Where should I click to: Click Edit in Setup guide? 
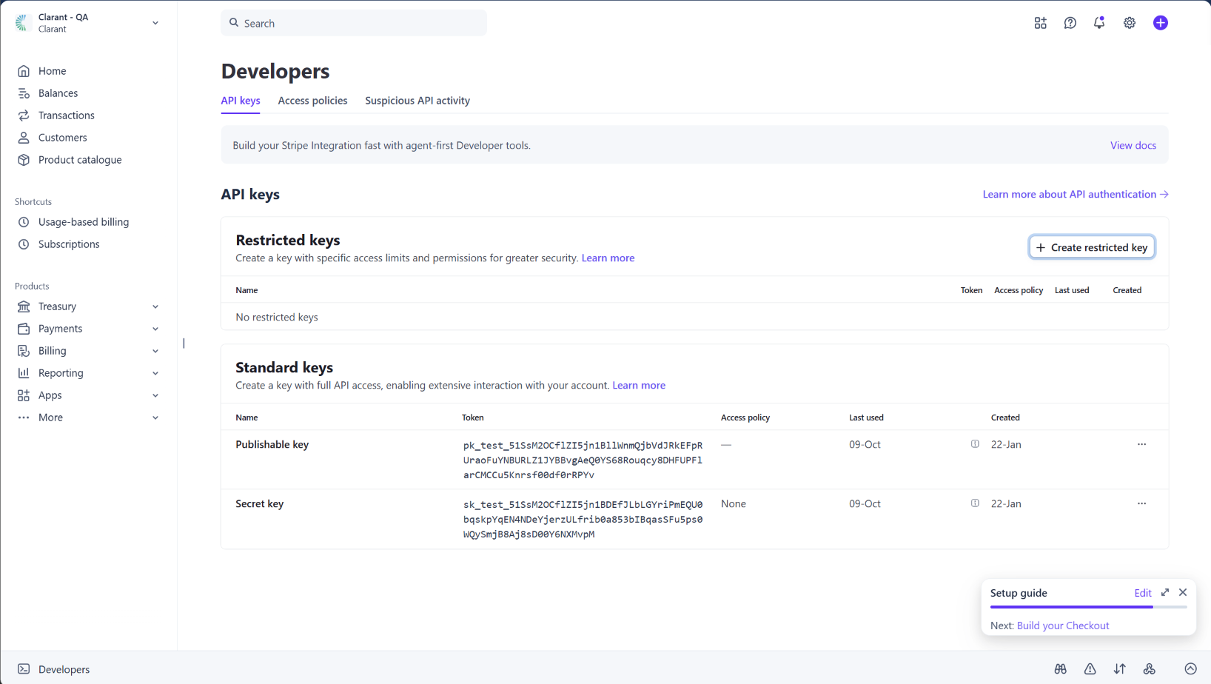point(1143,593)
